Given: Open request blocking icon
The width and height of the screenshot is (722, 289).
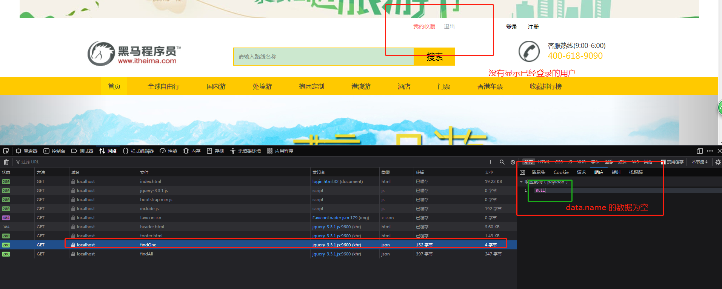Looking at the screenshot, I should [513, 162].
